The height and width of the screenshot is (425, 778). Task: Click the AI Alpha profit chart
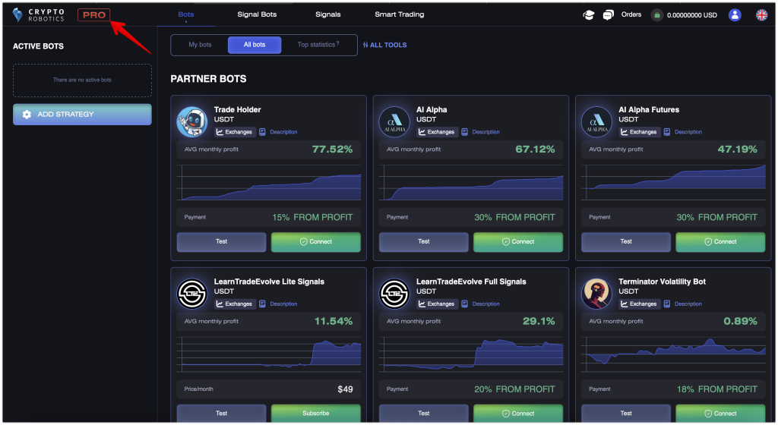pyautogui.click(x=471, y=183)
